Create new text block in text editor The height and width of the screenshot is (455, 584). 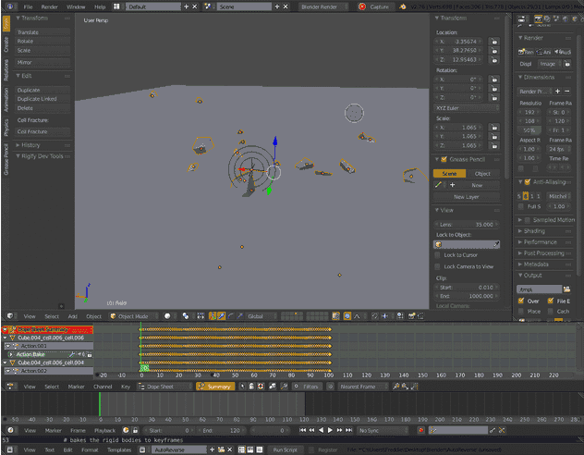[212, 449]
